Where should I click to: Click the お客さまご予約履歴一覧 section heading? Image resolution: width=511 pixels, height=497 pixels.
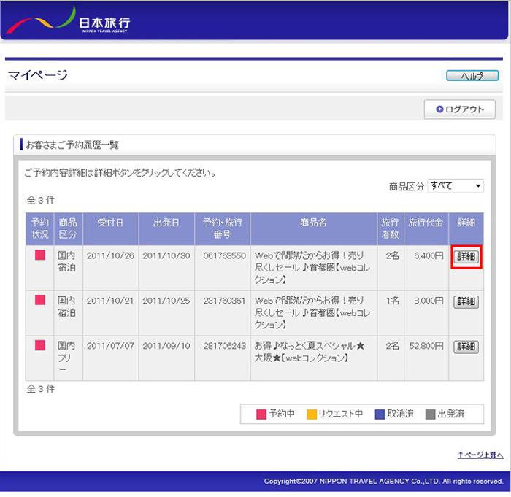click(72, 145)
